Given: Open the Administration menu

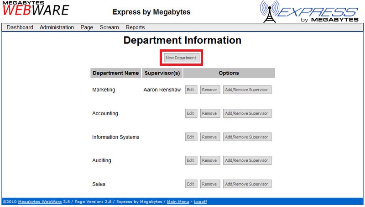Looking at the screenshot, I should point(57,27).
